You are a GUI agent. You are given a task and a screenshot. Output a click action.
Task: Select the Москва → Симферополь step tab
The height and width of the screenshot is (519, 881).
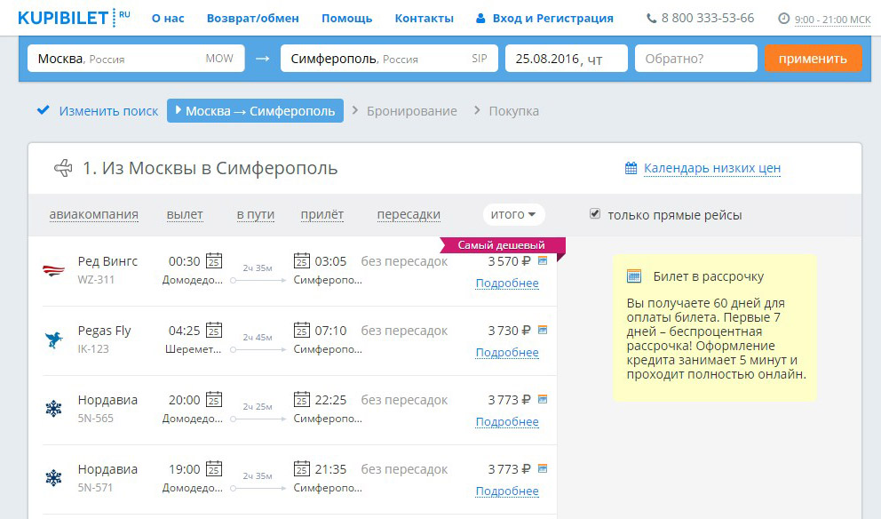255,111
